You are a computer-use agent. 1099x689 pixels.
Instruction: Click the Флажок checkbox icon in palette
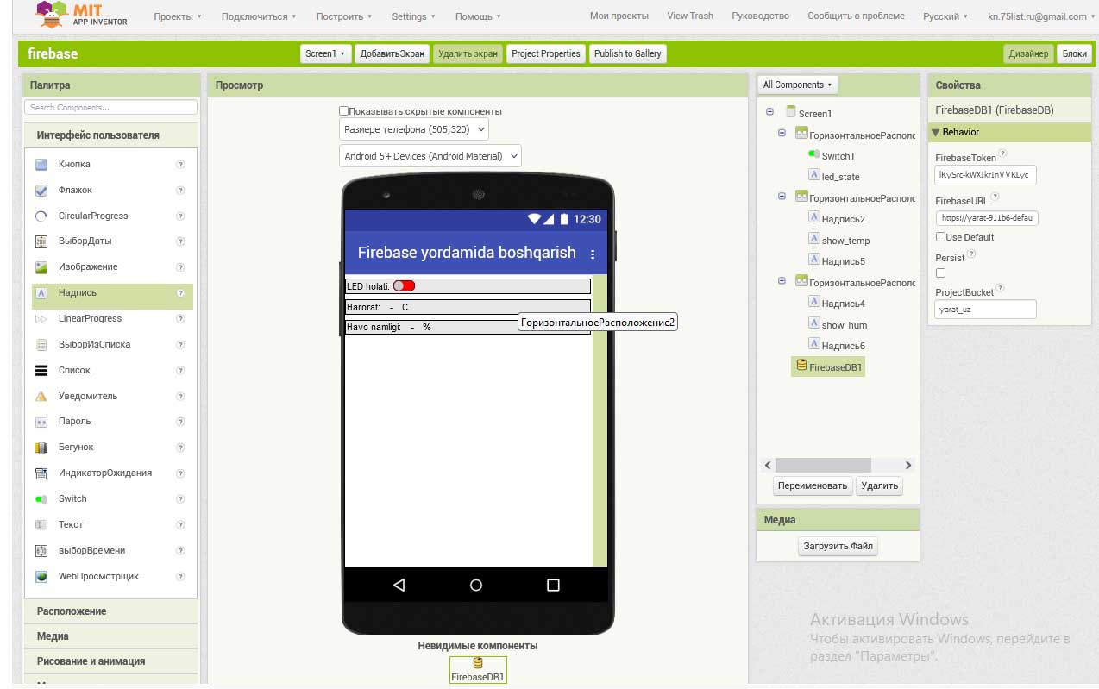tap(41, 191)
